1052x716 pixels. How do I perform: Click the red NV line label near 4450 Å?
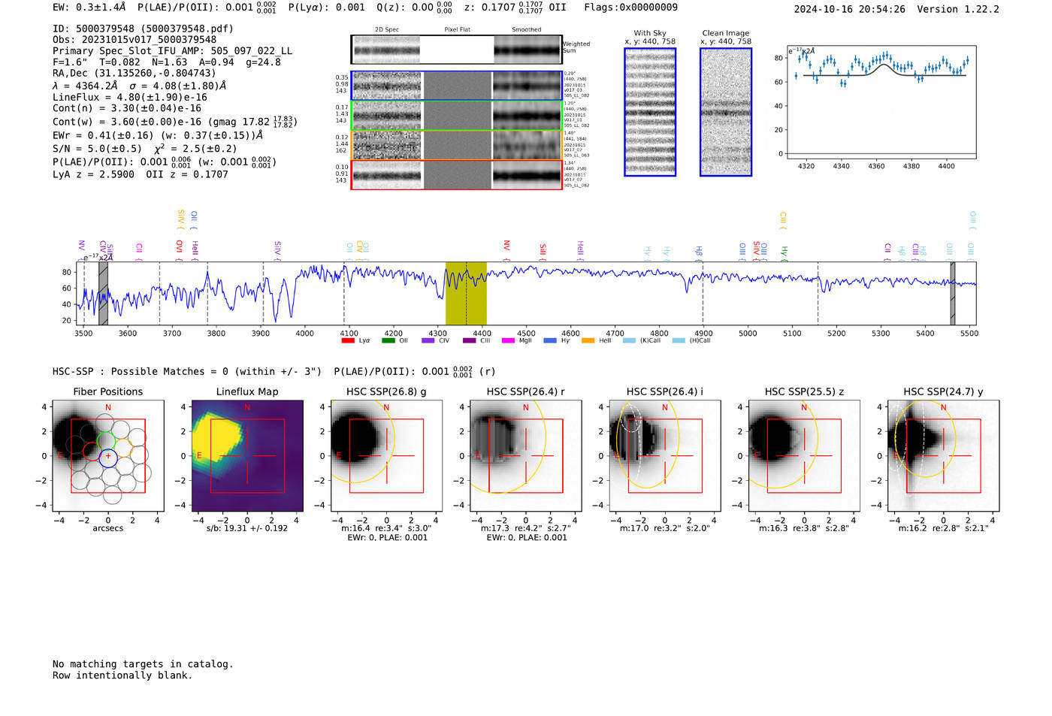[x=506, y=246]
